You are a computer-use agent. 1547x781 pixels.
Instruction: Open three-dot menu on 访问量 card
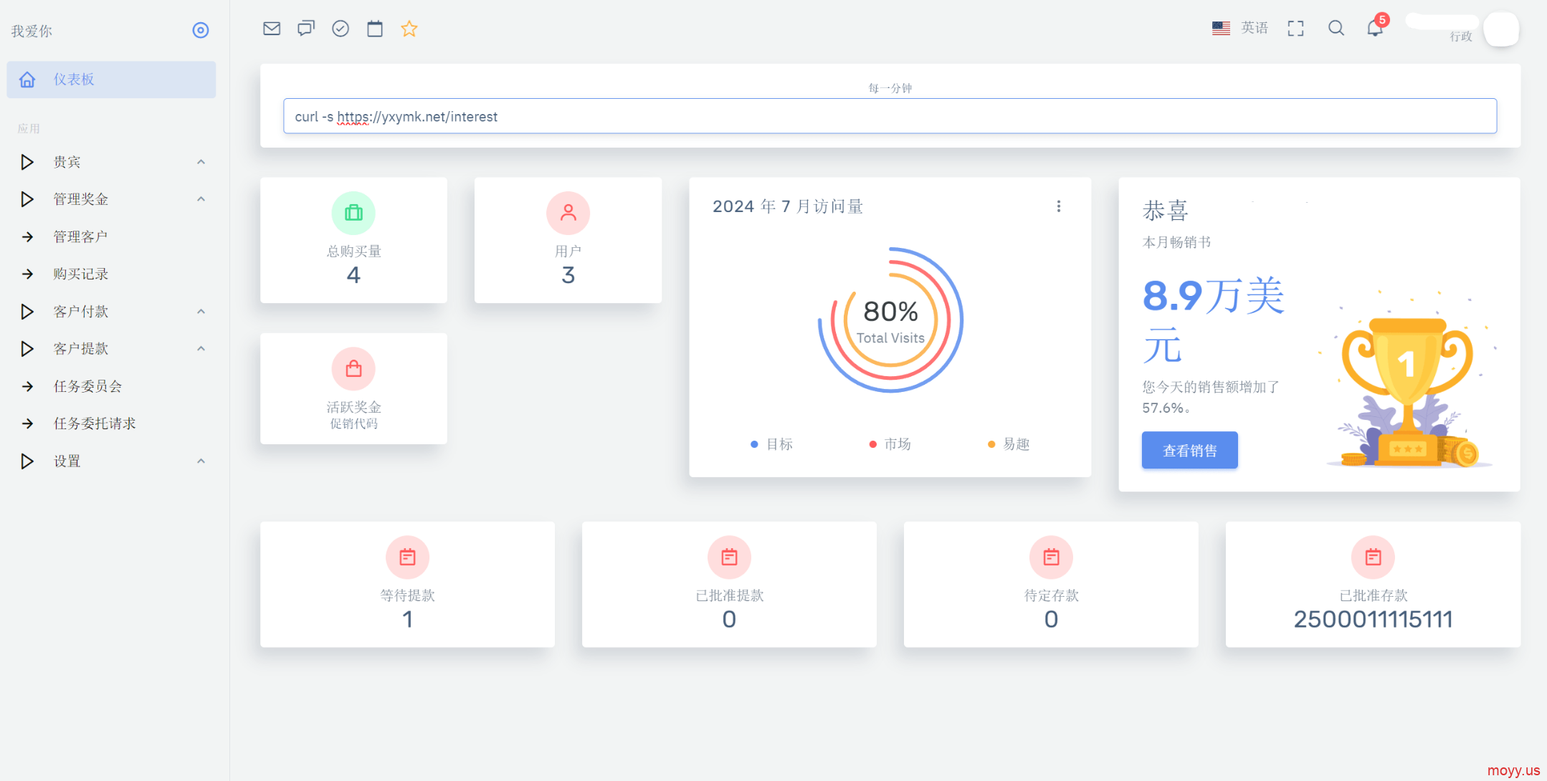[1059, 206]
